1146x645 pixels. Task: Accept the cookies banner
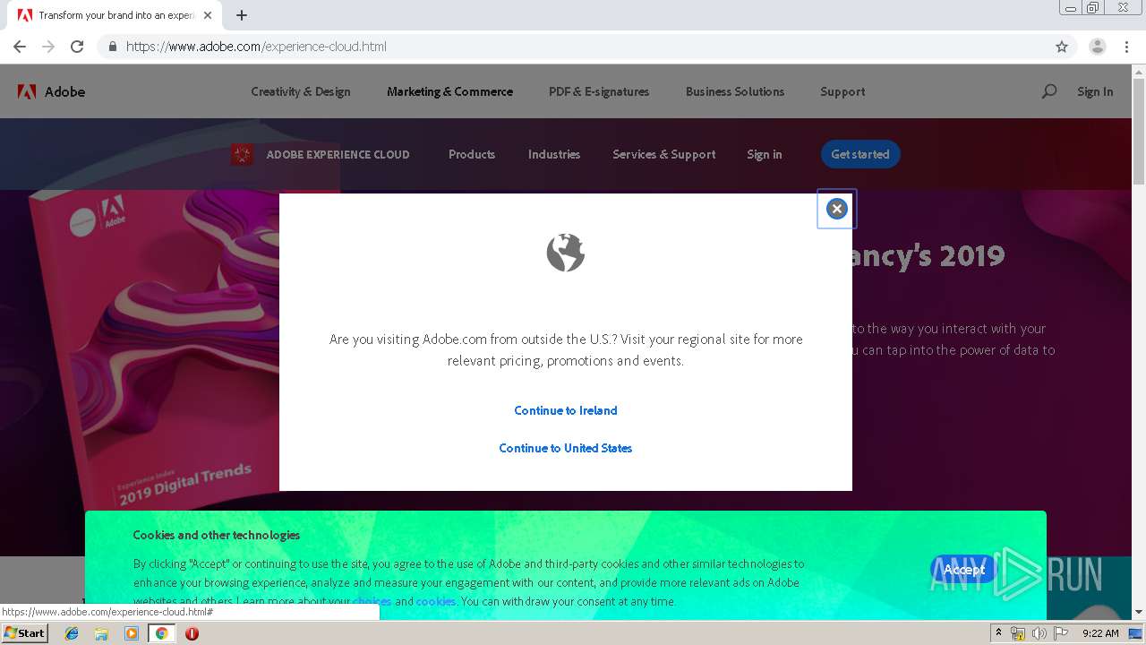coord(963,570)
